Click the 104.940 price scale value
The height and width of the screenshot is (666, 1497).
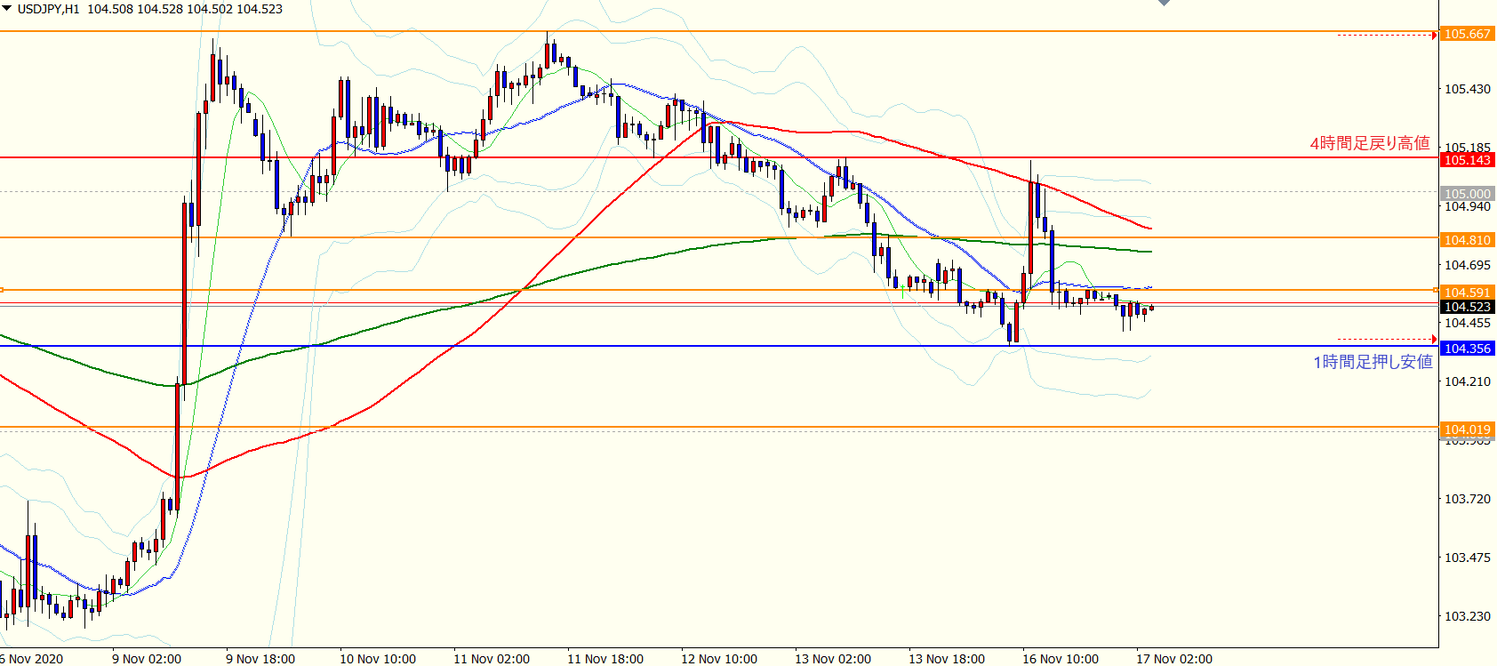coord(1468,207)
